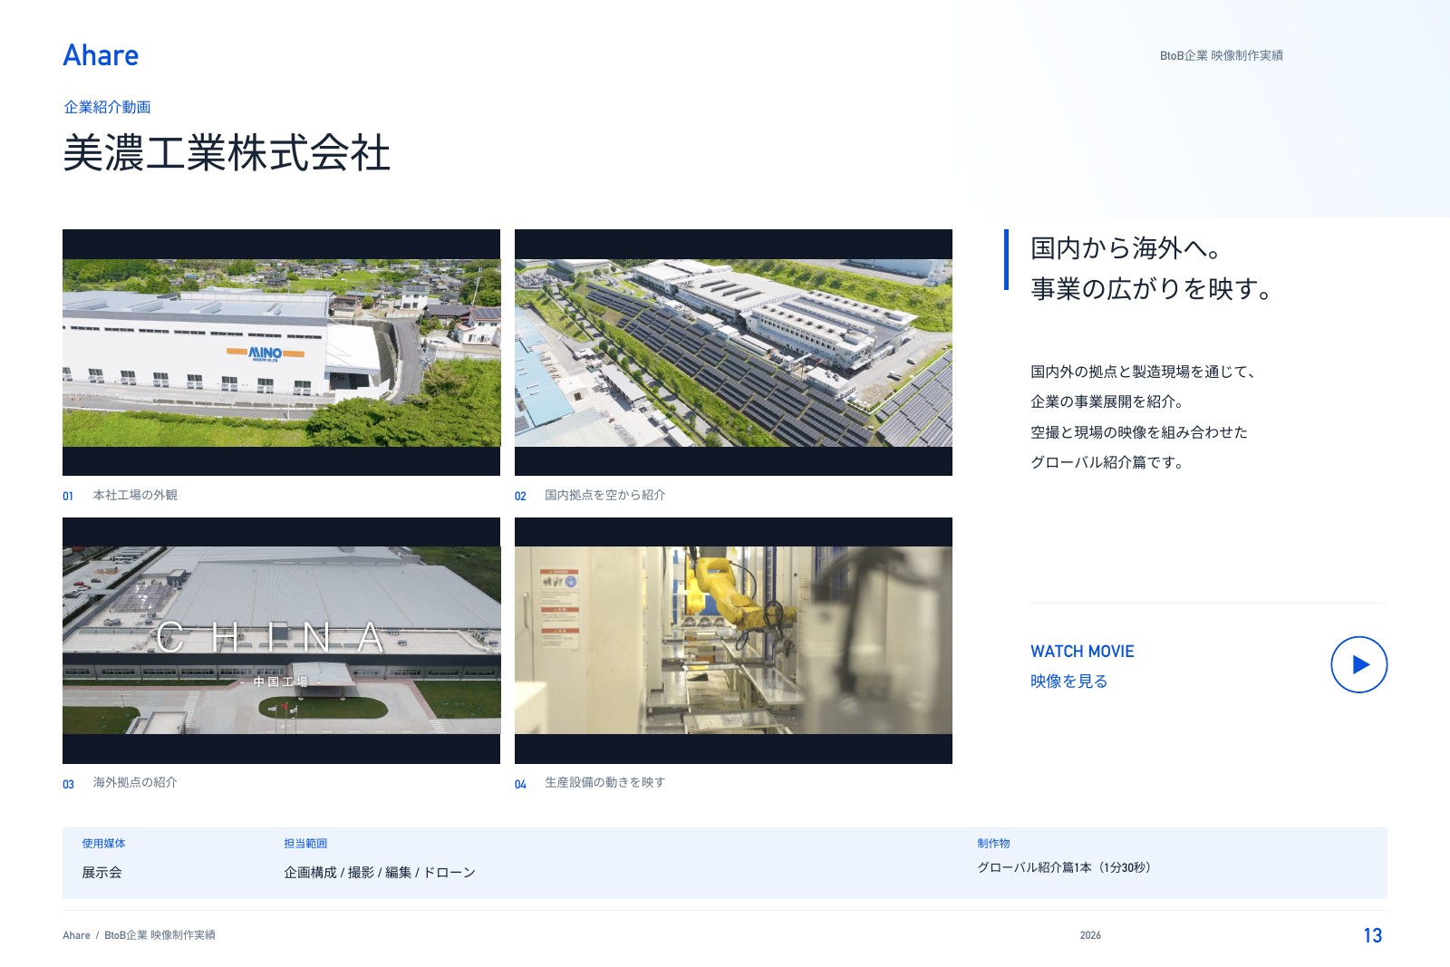Open the WATCH MOVIE link

1082,651
